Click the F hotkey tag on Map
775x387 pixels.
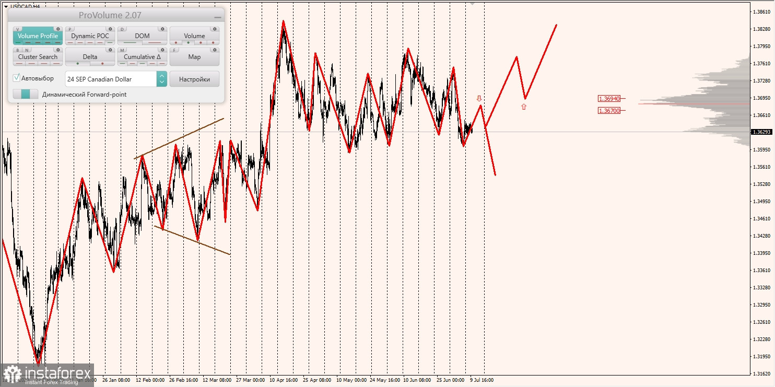click(174, 50)
